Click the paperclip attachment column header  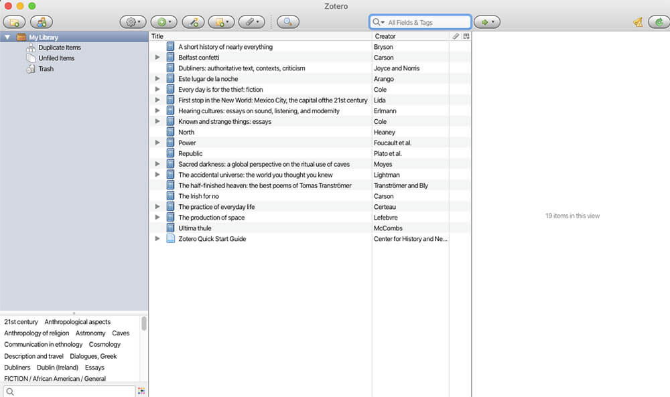pyautogui.click(x=456, y=36)
